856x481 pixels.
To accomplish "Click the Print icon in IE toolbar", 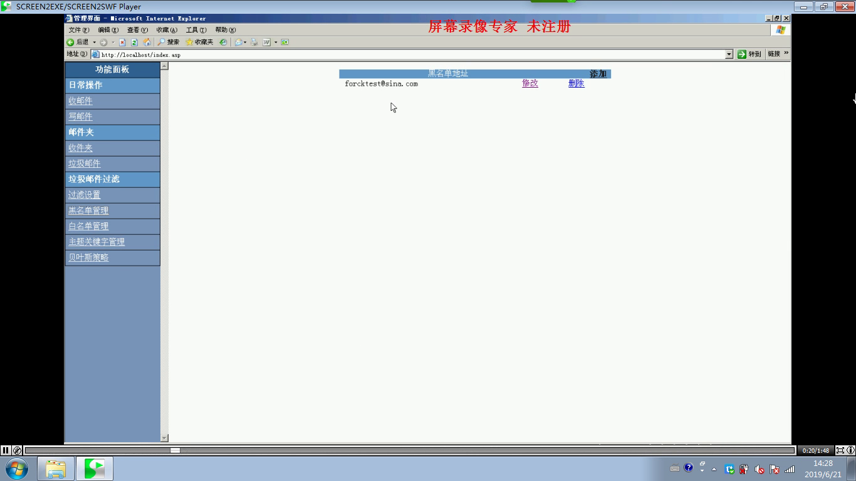I will (x=254, y=42).
